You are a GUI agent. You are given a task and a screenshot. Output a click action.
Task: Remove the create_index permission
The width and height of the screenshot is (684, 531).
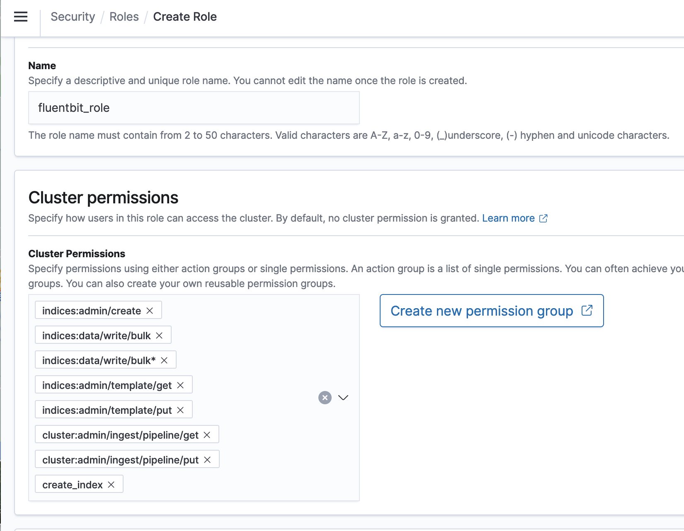(111, 484)
